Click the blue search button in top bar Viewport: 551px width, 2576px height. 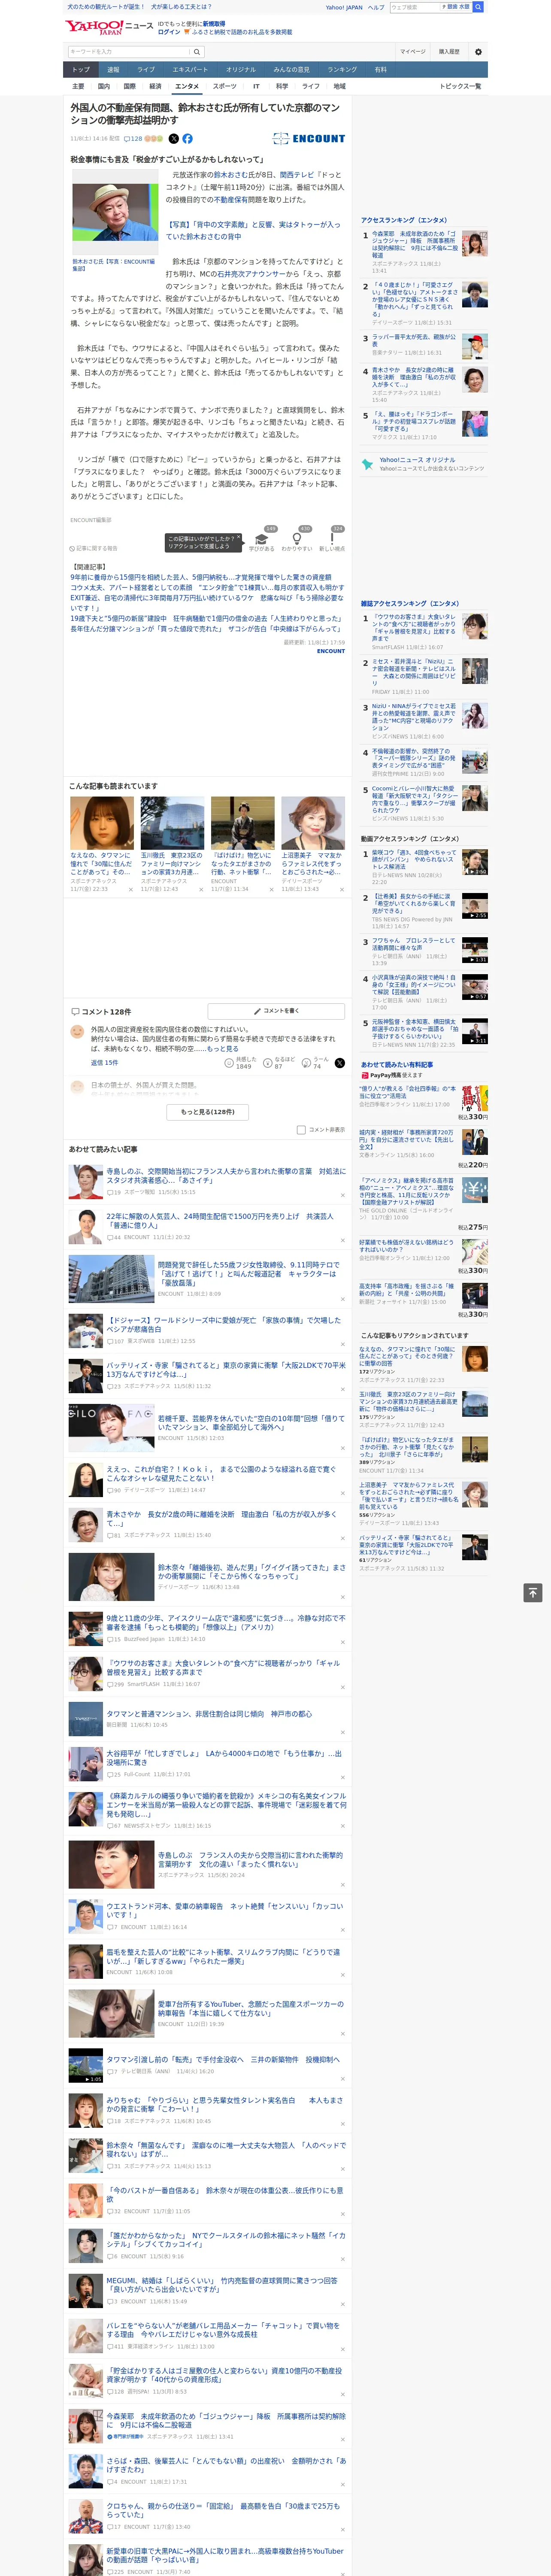[478, 7]
